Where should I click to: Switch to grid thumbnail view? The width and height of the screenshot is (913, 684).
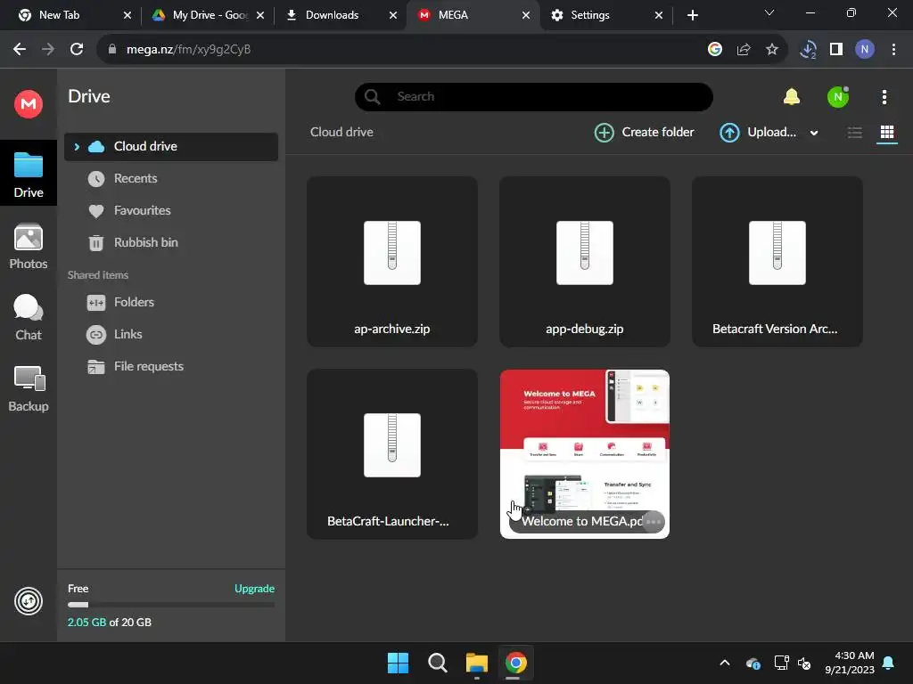point(887,133)
